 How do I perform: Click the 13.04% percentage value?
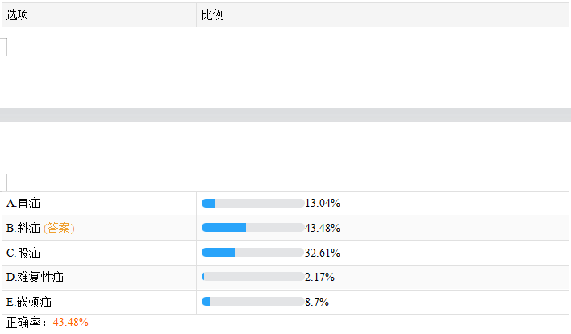click(x=323, y=203)
